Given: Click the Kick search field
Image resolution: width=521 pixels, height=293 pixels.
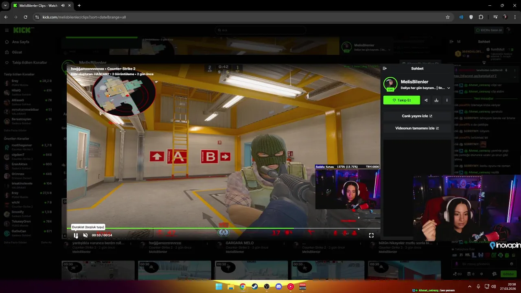Looking at the screenshot, I should pos(260,30).
